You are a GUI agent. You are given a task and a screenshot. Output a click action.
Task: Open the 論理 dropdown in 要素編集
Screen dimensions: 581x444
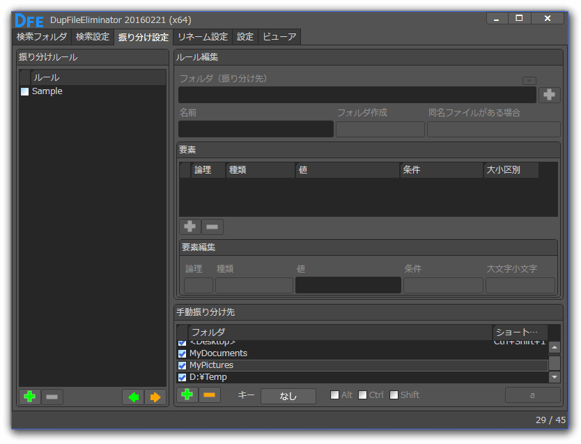point(199,285)
